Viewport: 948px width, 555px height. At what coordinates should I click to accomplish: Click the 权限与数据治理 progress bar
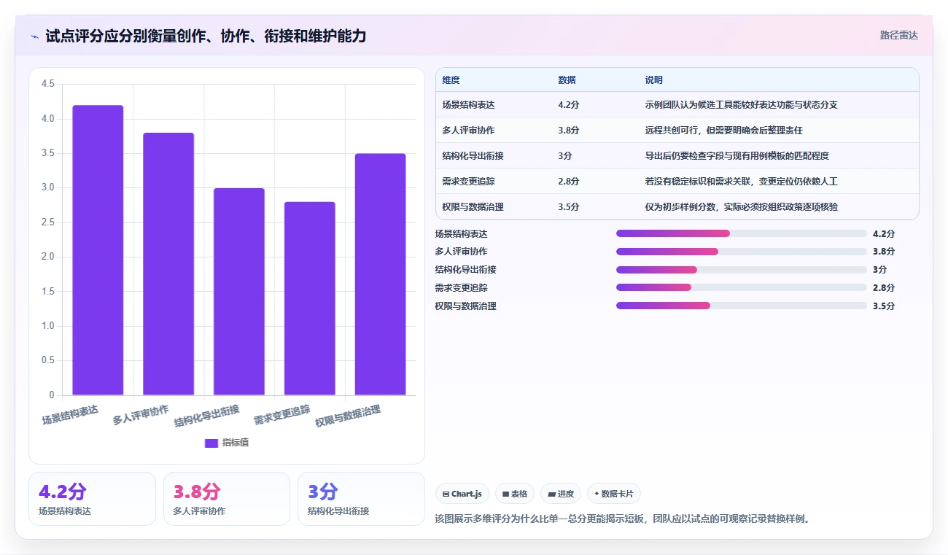coord(742,306)
